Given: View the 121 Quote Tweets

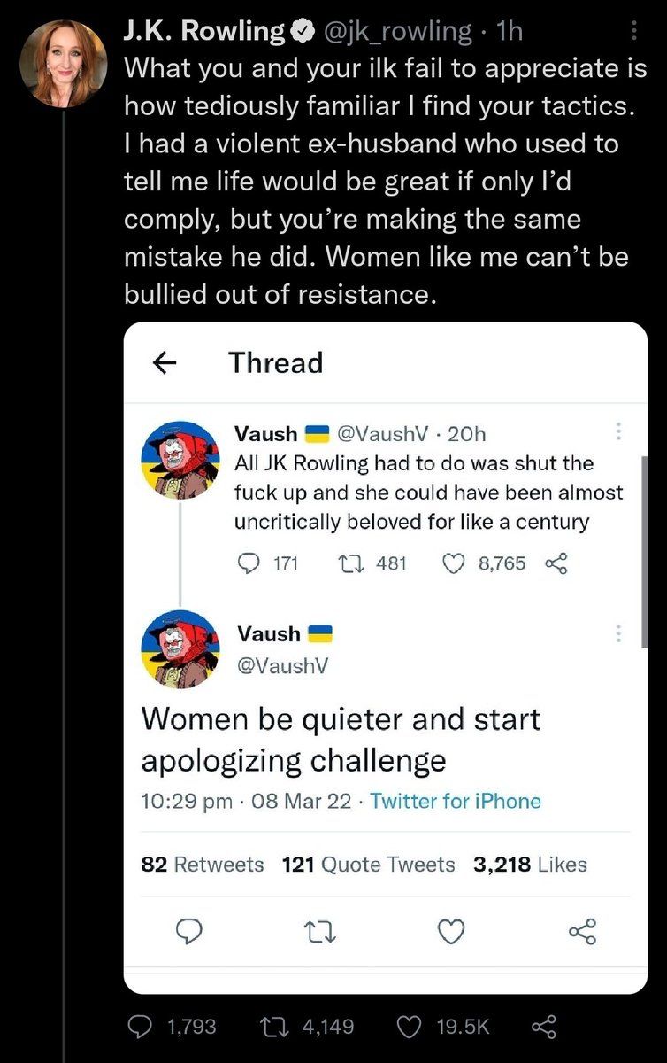Looking at the screenshot, I should tap(369, 865).
